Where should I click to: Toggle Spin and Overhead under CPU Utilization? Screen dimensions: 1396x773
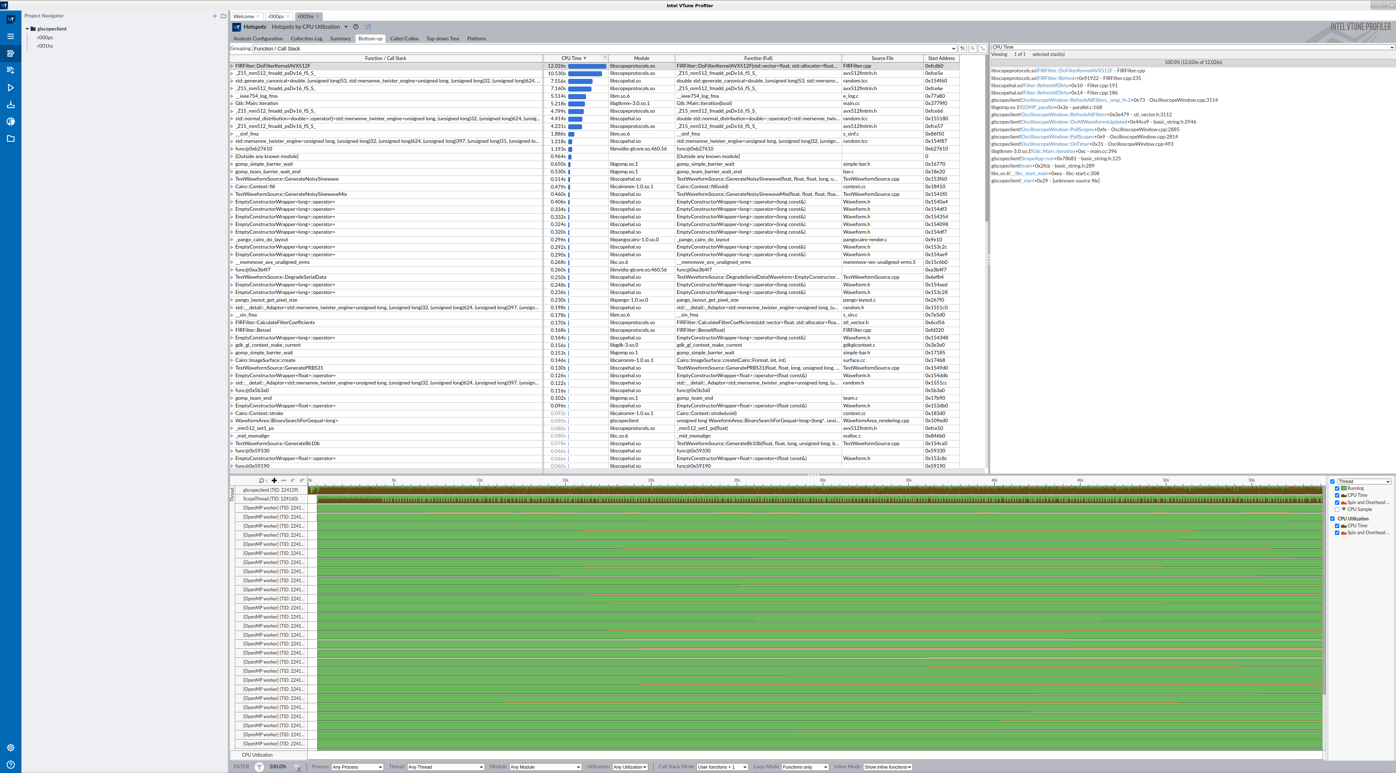1337,533
